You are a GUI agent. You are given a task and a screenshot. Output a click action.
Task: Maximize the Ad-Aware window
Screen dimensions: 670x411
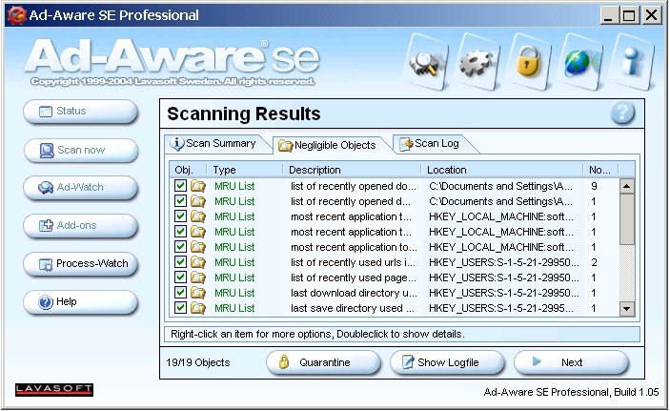pos(629,16)
